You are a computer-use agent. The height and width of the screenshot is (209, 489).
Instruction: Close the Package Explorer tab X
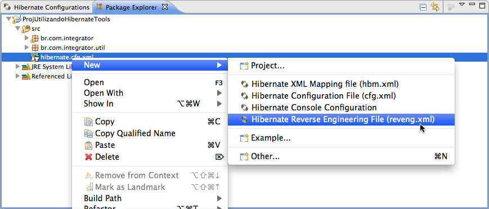(x=165, y=7)
